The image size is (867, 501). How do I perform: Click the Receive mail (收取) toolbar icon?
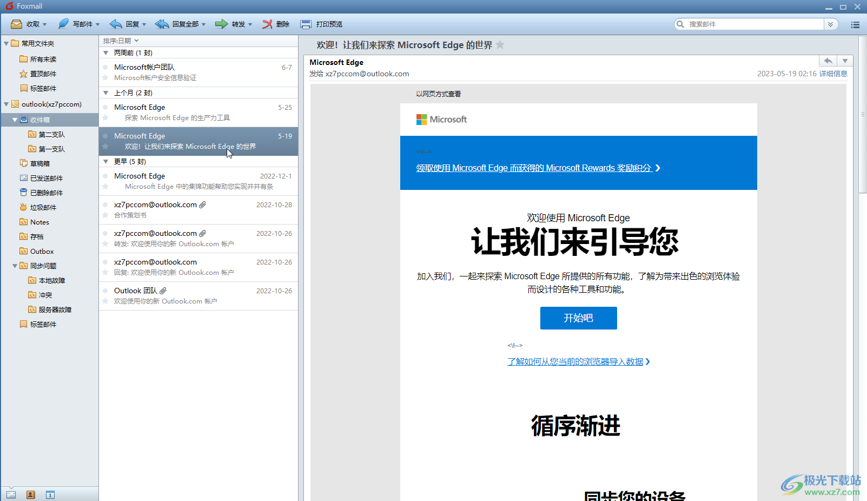coord(17,24)
